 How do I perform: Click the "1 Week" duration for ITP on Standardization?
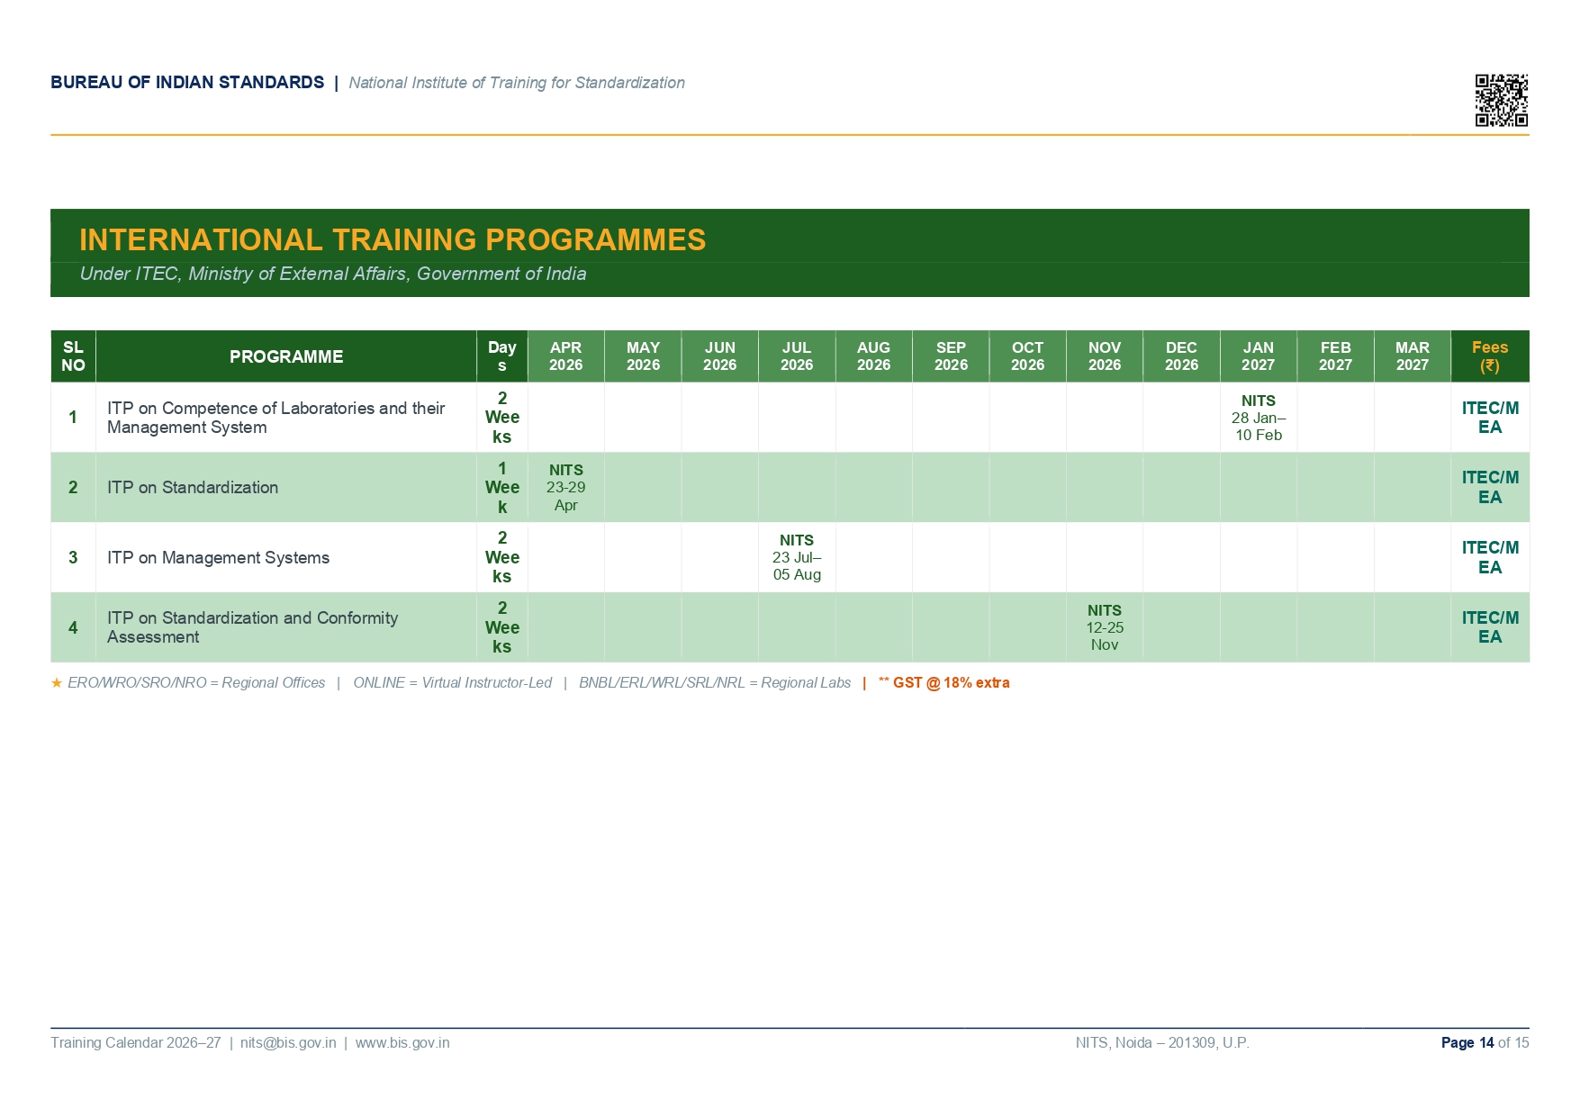(502, 488)
